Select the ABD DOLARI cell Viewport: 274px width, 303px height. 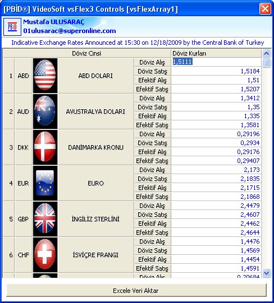tap(95, 76)
